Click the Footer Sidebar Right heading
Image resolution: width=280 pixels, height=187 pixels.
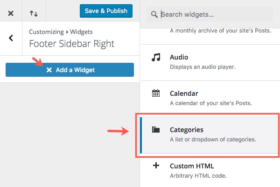[x=71, y=44]
